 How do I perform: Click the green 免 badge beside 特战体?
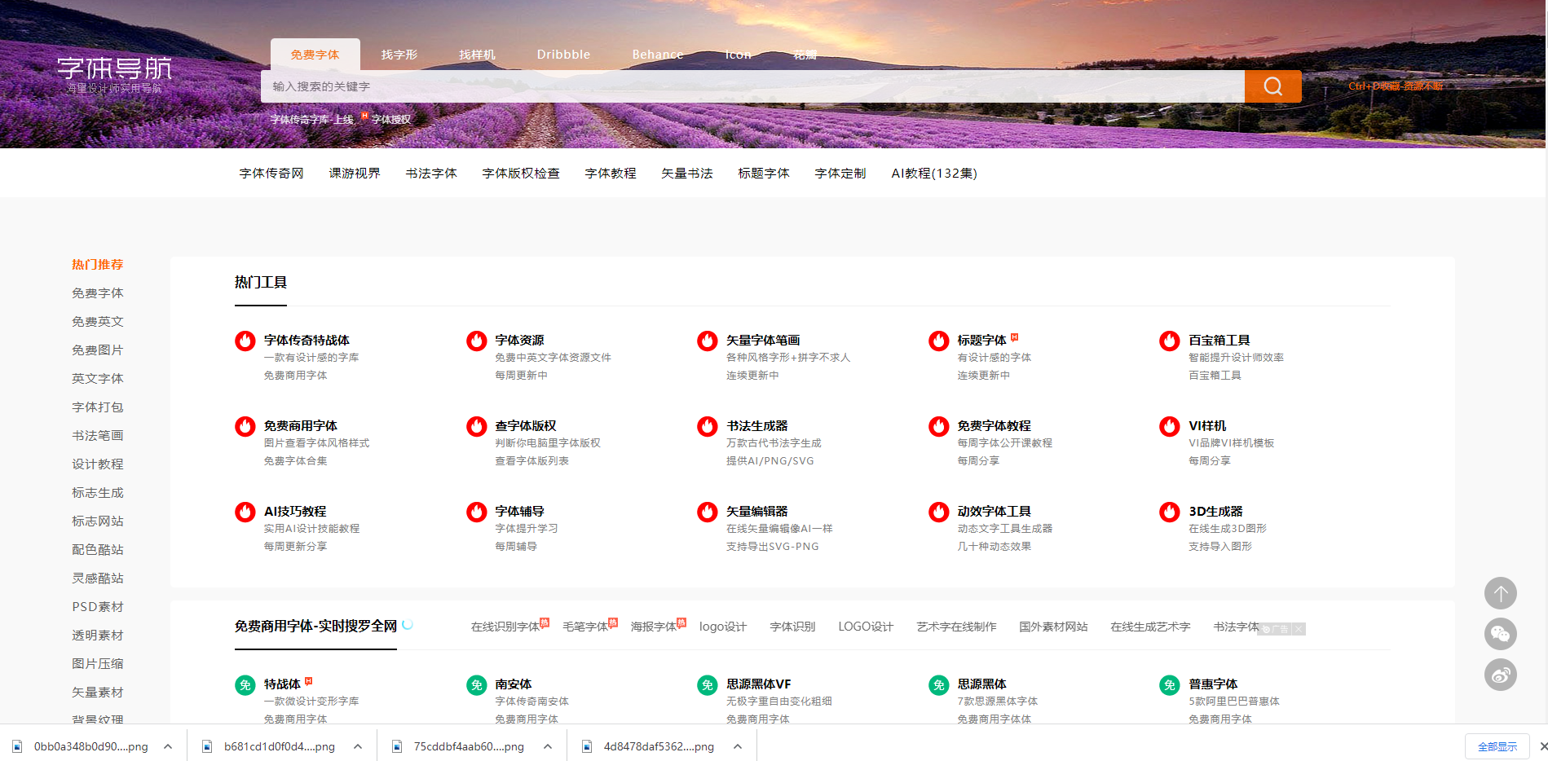pyautogui.click(x=245, y=685)
